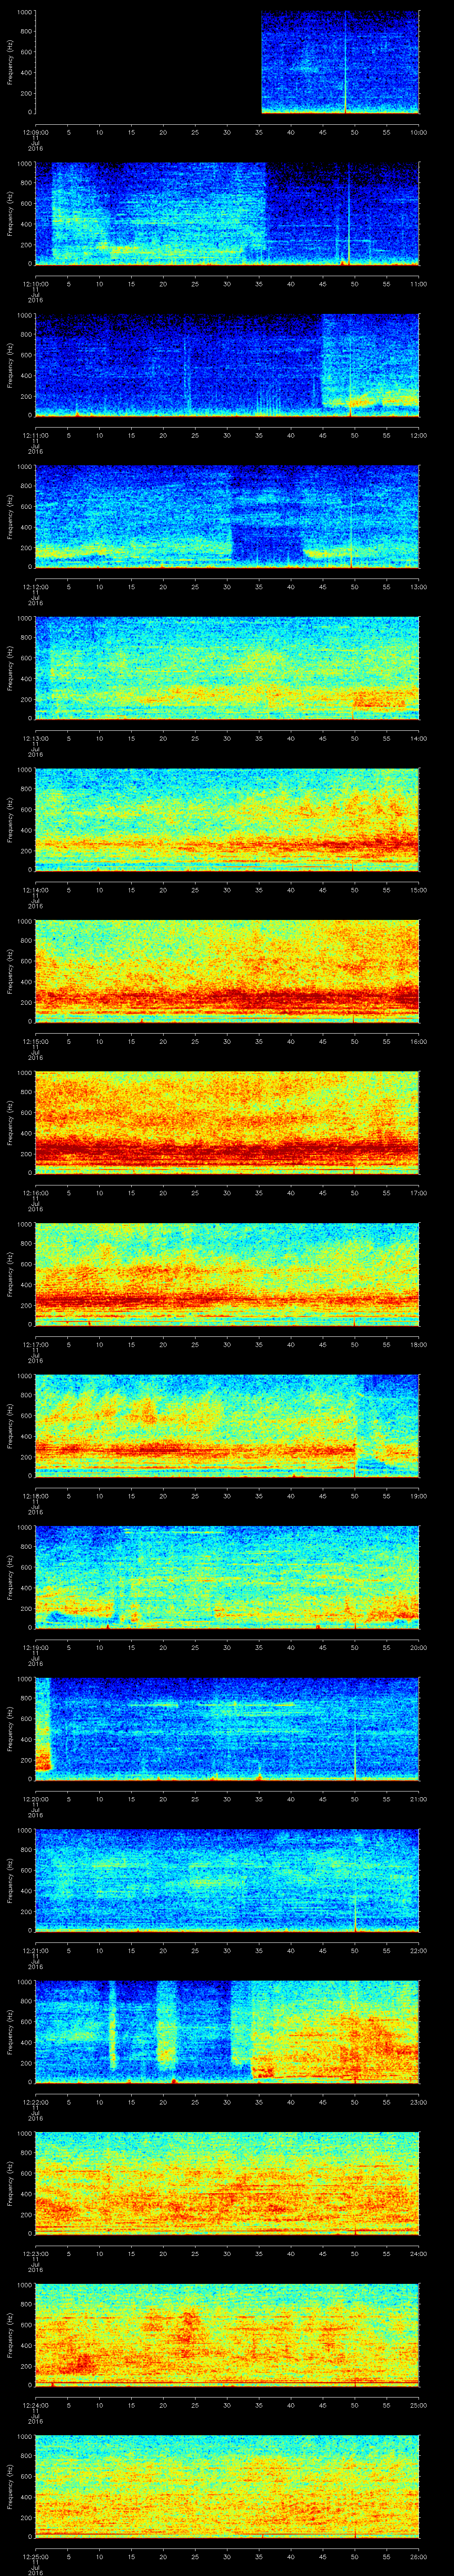Click the 12:10:00 start time label
The image size is (454, 2576).
tap(36, 284)
